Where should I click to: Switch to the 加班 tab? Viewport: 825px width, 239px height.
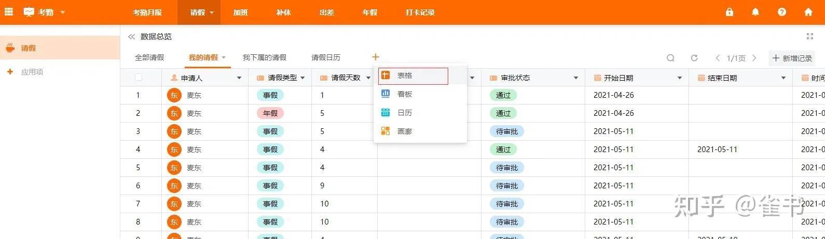click(240, 12)
